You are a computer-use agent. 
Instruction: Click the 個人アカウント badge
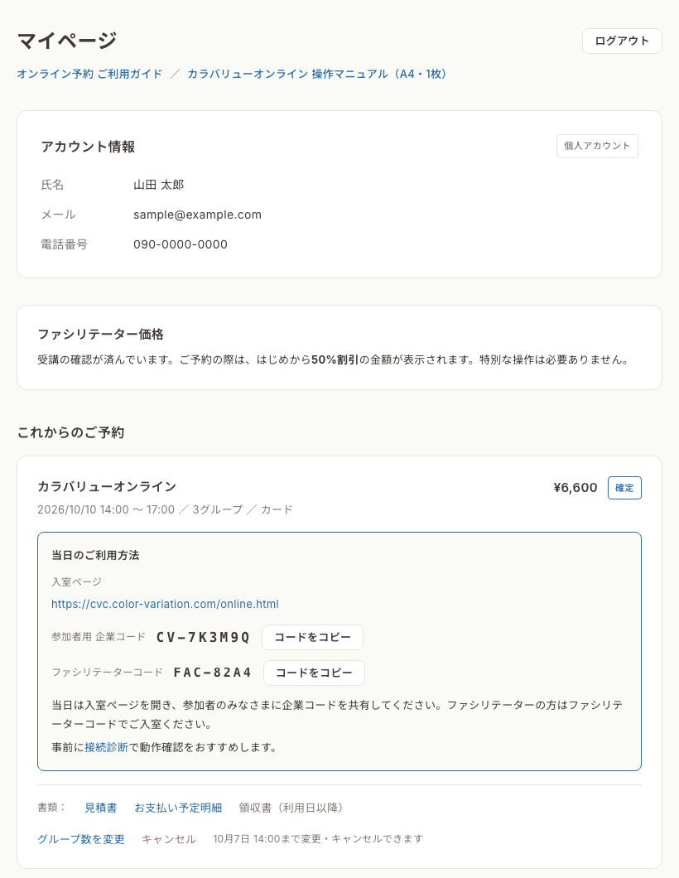click(597, 146)
